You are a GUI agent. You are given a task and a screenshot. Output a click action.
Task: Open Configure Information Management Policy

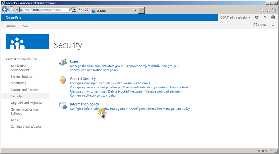tap(160, 109)
